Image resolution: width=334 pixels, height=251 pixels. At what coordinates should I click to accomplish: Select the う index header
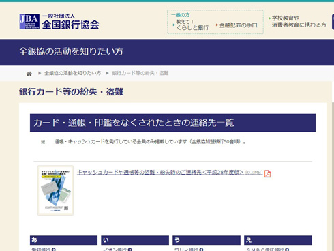[x=207, y=240]
